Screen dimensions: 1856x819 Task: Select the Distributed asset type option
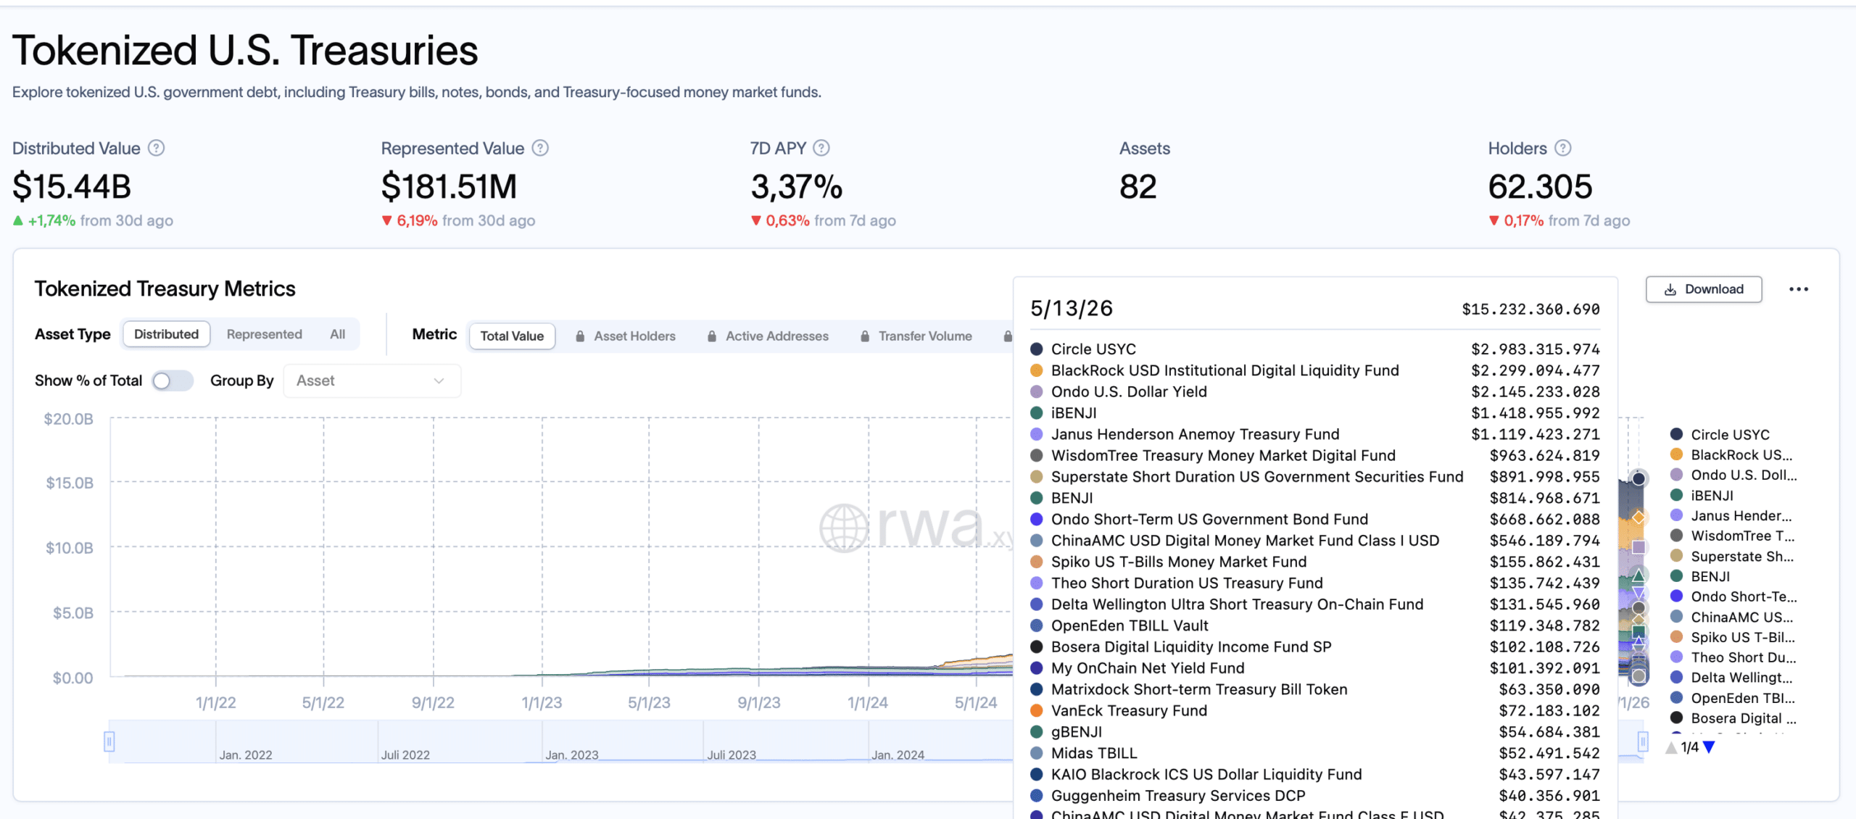(x=166, y=334)
